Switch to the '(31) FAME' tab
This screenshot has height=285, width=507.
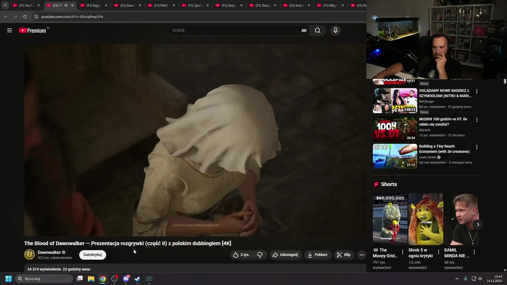point(162,6)
